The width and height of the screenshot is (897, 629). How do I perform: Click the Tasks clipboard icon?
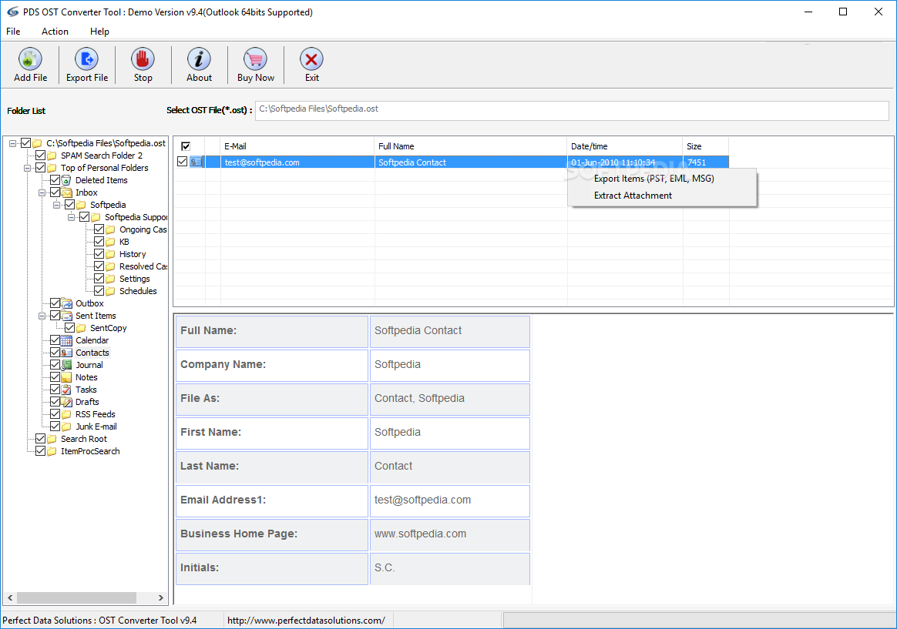pos(66,390)
